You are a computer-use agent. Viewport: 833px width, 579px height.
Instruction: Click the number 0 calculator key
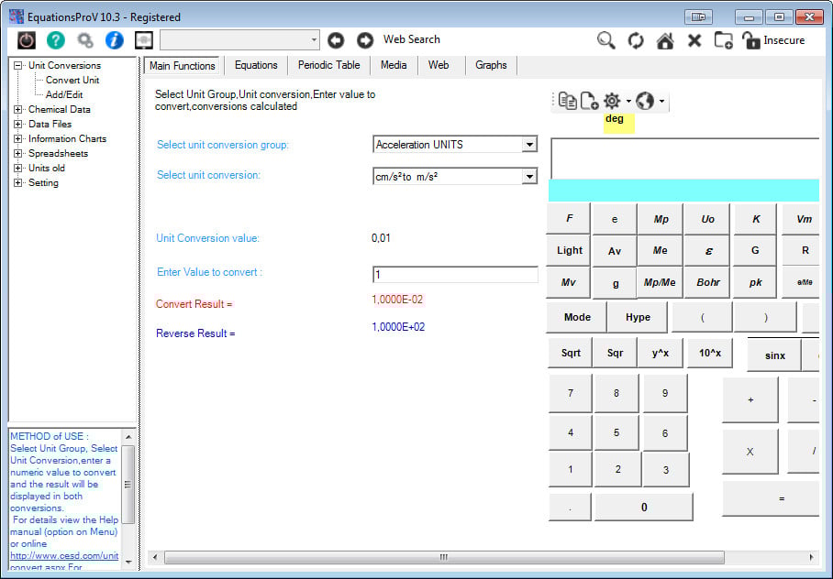[x=644, y=507]
